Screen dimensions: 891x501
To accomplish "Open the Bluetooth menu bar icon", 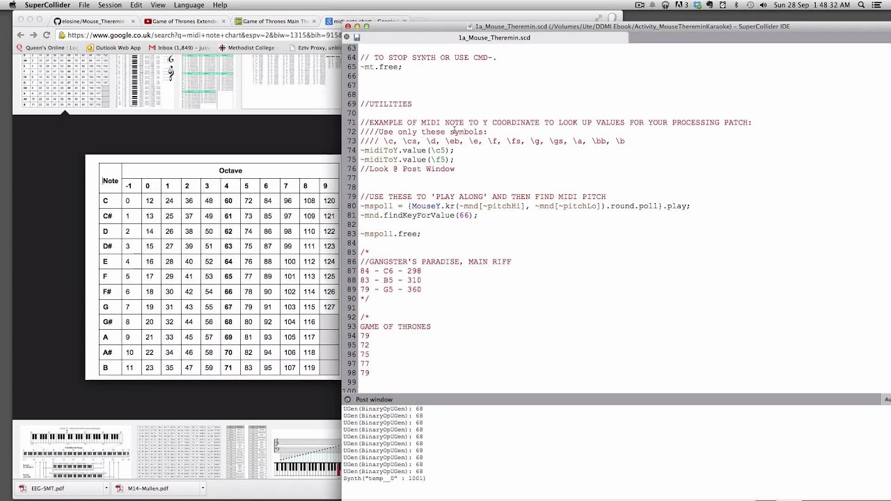I will (x=736, y=5).
